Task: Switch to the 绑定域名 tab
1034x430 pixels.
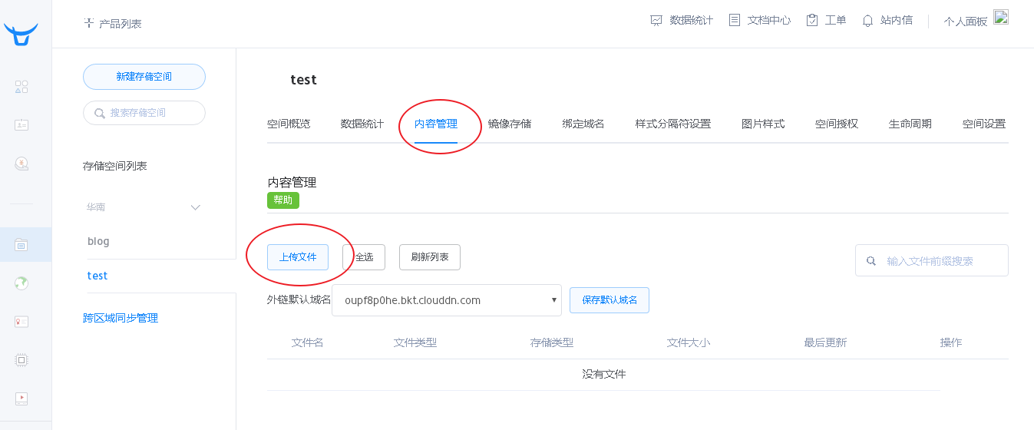Action: click(x=583, y=124)
